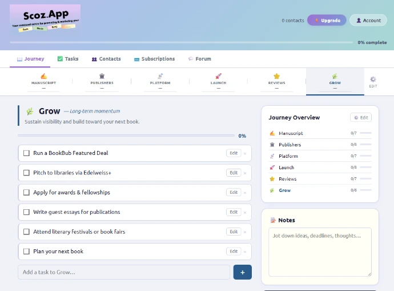
Task: Check Plan your next book
Action: (x=26, y=251)
